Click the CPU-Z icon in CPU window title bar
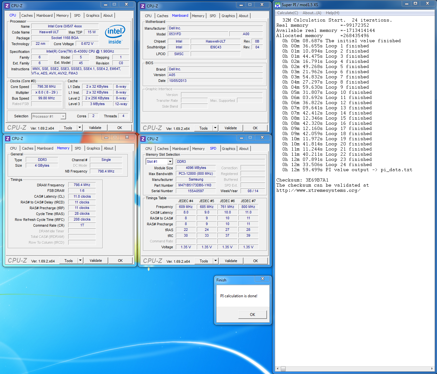The height and width of the screenshot is (374, 437). pos(7,5)
